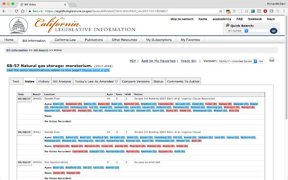The width and height of the screenshot is (288, 180).
Task: Switch to the Status tab
Action: coord(158,81)
